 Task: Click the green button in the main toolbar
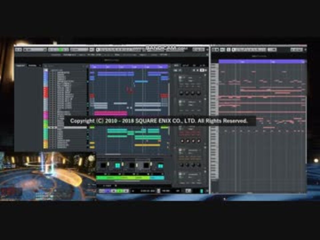pos(61,50)
